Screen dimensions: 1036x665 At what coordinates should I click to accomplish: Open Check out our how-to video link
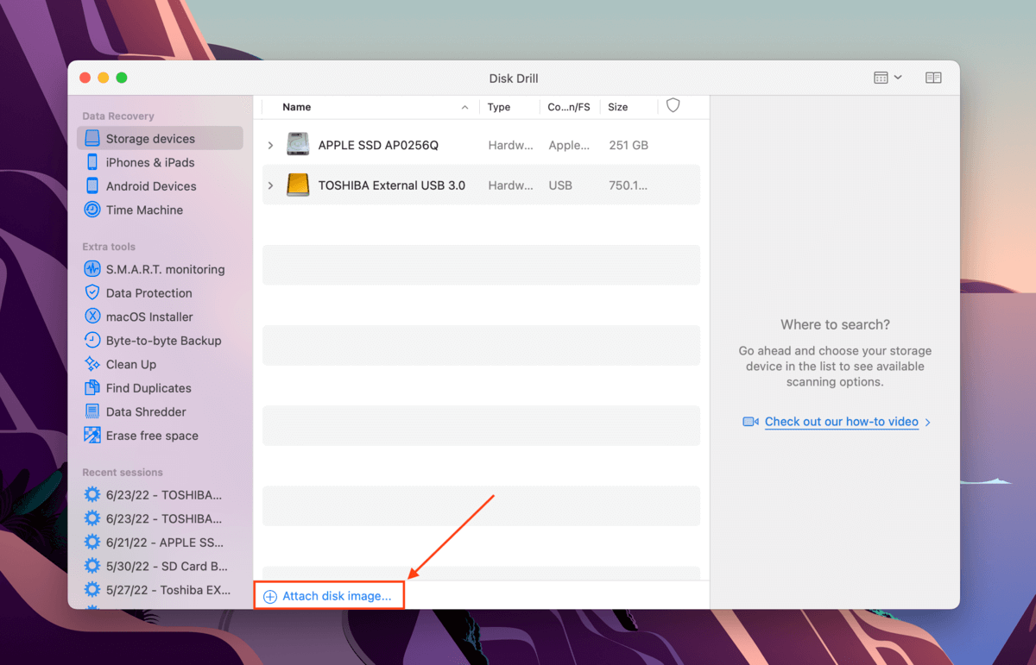842,422
